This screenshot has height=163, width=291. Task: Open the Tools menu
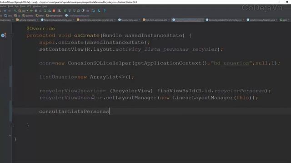pos(23,6)
